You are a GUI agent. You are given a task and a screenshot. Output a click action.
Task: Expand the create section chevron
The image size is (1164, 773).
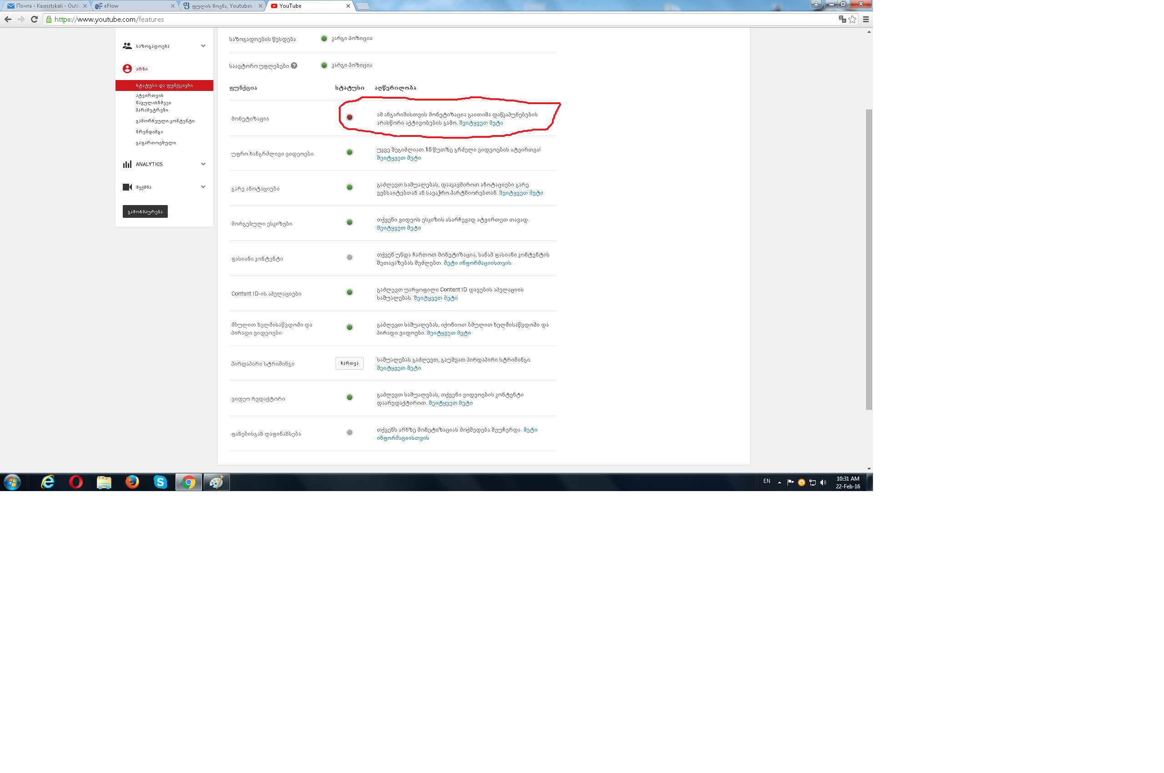point(203,187)
